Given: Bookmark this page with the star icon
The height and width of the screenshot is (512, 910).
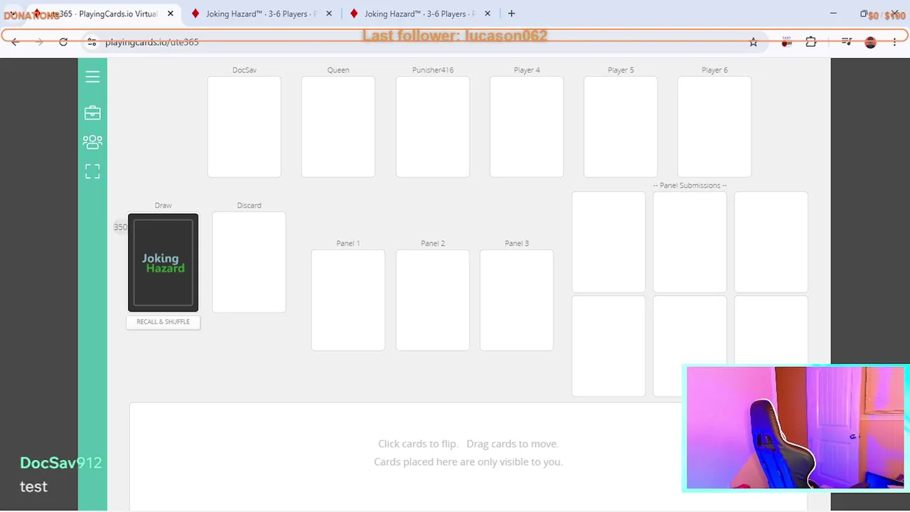Looking at the screenshot, I should 754,42.
